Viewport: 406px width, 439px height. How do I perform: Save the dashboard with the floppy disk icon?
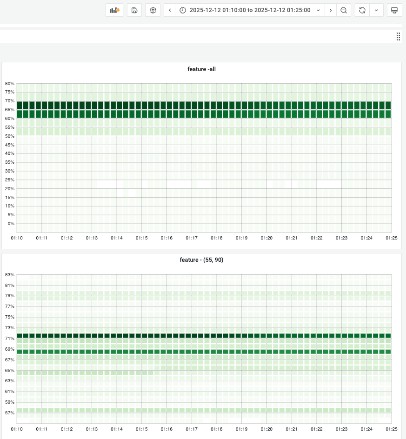[134, 10]
